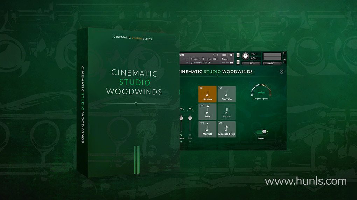
Task: Open the Purge dropdown menu
Action: 227,59
